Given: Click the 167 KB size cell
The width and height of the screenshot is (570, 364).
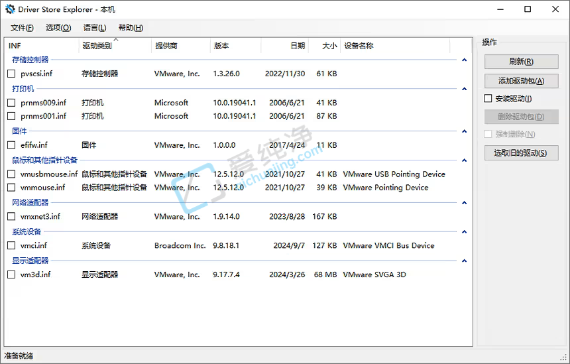Looking at the screenshot, I should point(325,216).
